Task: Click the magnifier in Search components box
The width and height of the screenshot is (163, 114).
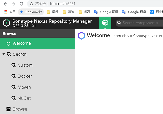Action: pos(119,23)
